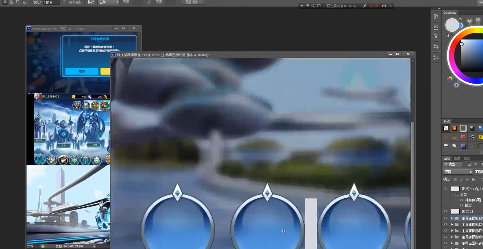The image size is (483, 249).
Task: Click the Coolorus round play button
Action: tap(456, 85)
